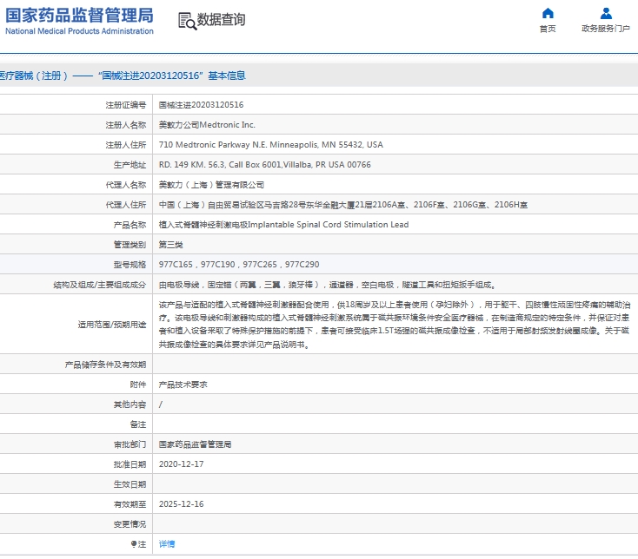This screenshot has width=638, height=559.
Task: Select expiry date 2025-12-16
Action: [181, 503]
